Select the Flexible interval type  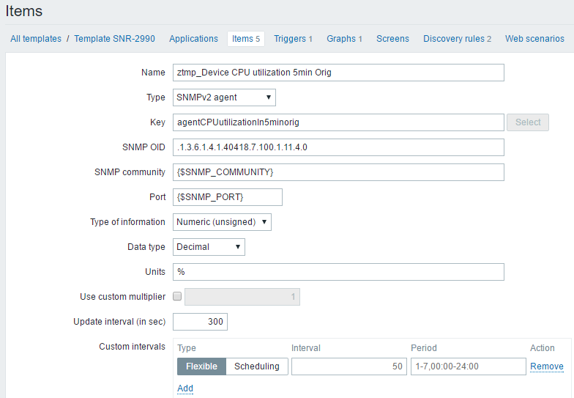201,366
